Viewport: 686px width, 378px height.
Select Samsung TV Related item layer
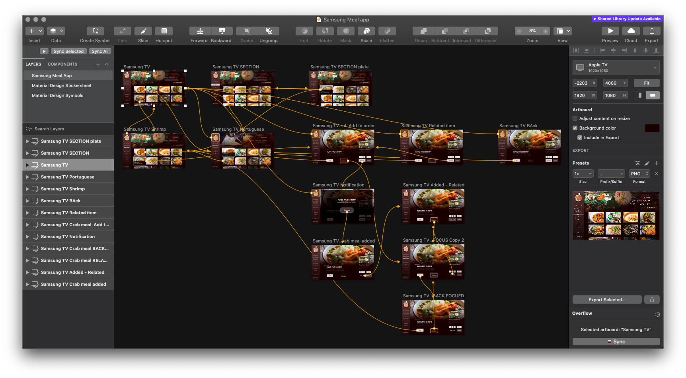pyautogui.click(x=68, y=213)
